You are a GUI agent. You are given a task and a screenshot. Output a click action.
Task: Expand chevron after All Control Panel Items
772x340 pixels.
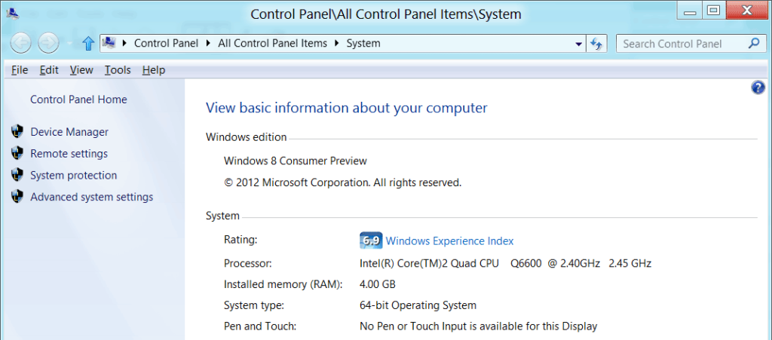337,43
